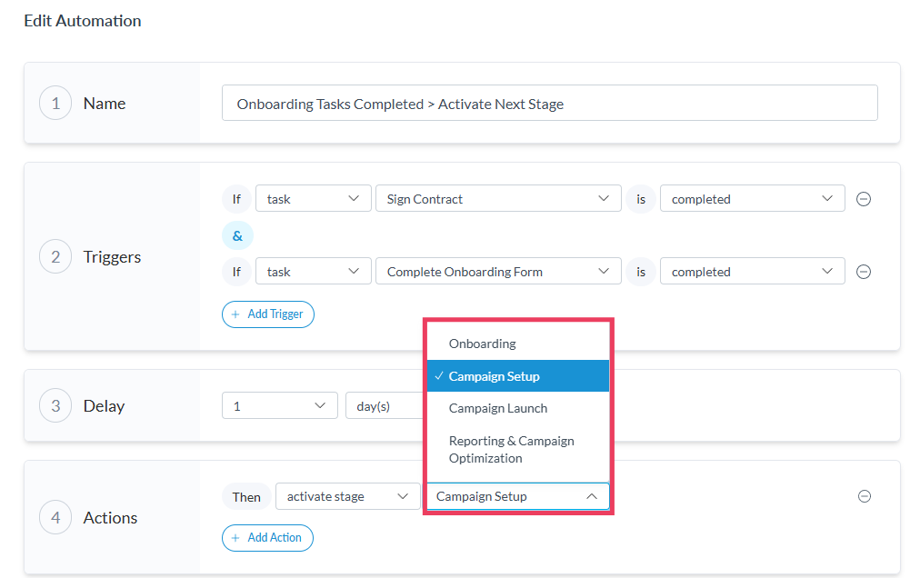Remove the activate stage action row
The image size is (920, 578).
pos(865,496)
